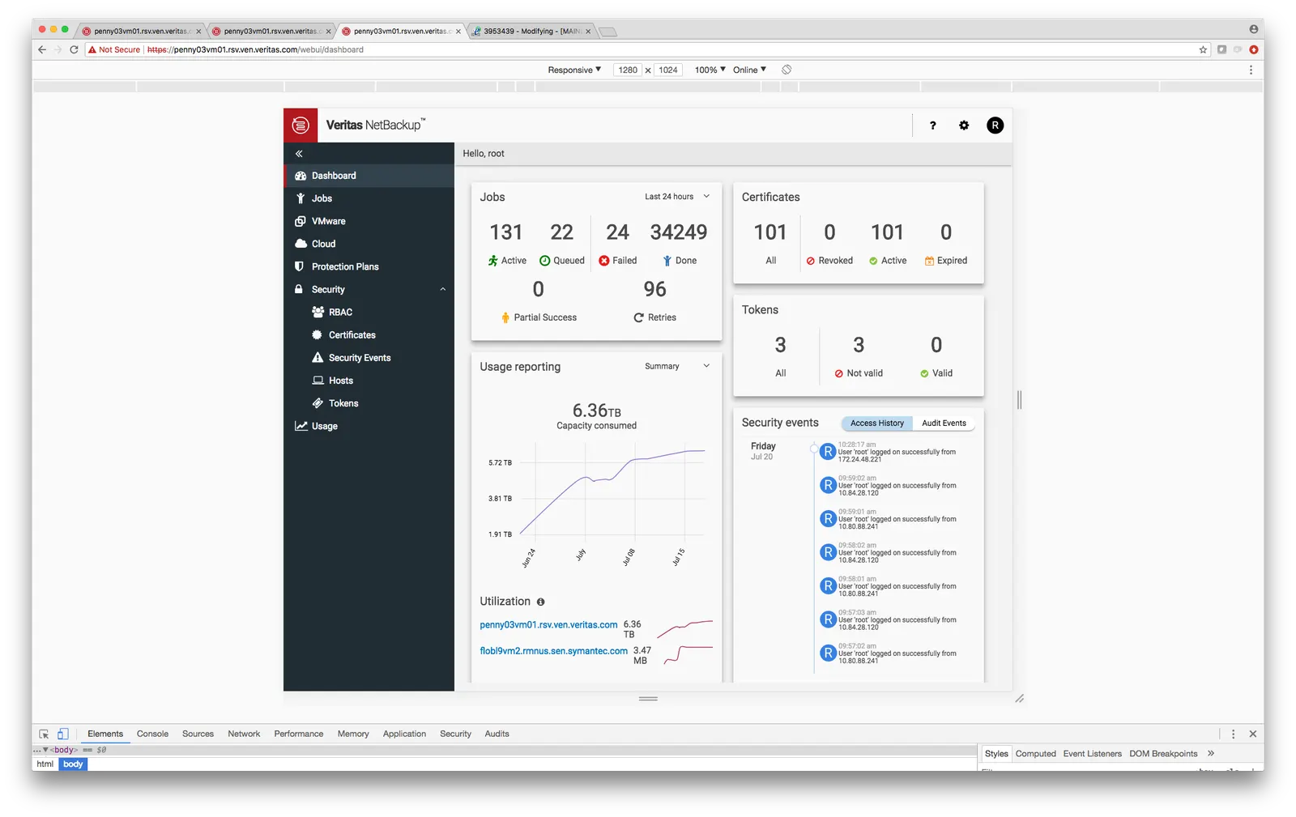Open the flobl9vm2.rmnus.sen.symantec.com utilization link
This screenshot has height=817, width=1296.
coord(553,651)
